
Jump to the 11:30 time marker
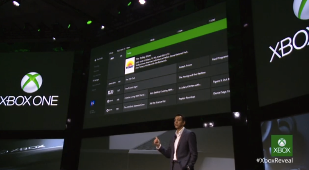point(212,20)
